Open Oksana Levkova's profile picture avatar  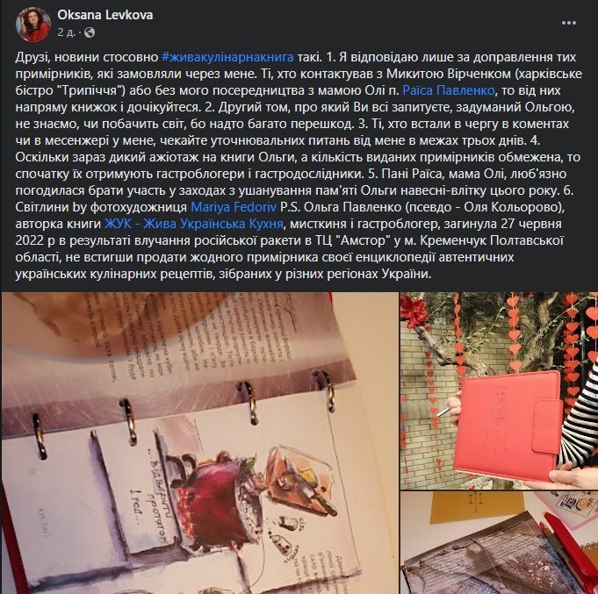point(33,24)
